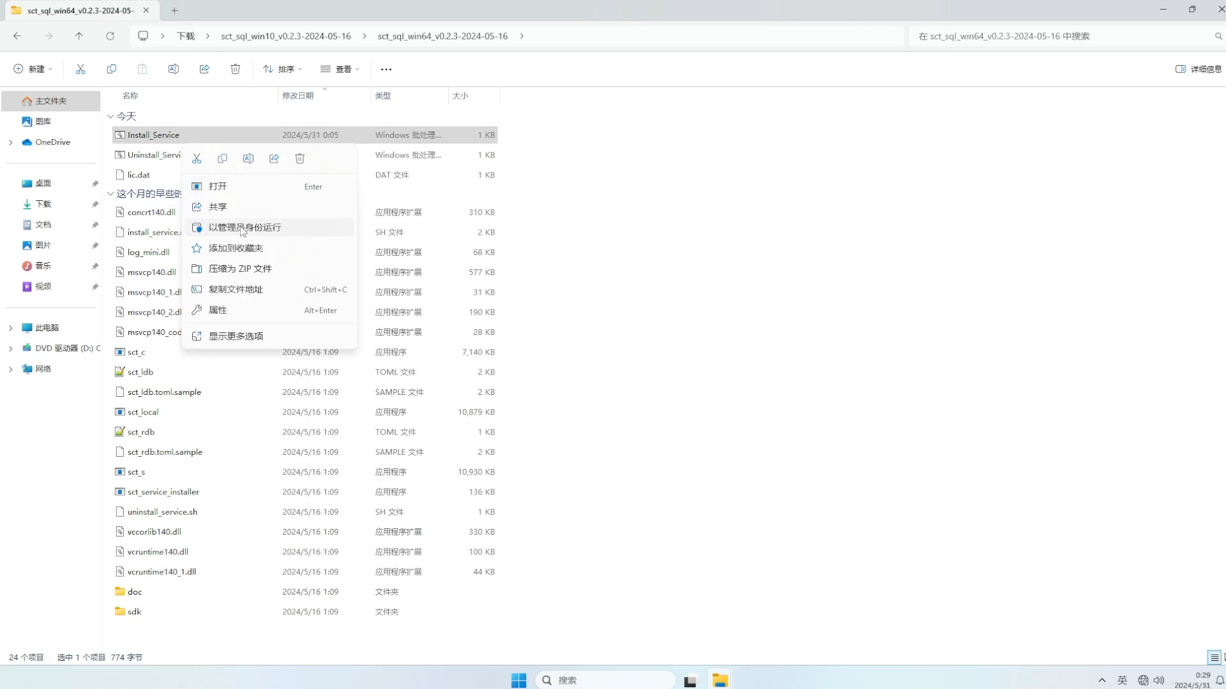Open the 排序 sort dropdown
Image resolution: width=1226 pixels, height=689 pixels.
[x=282, y=69]
